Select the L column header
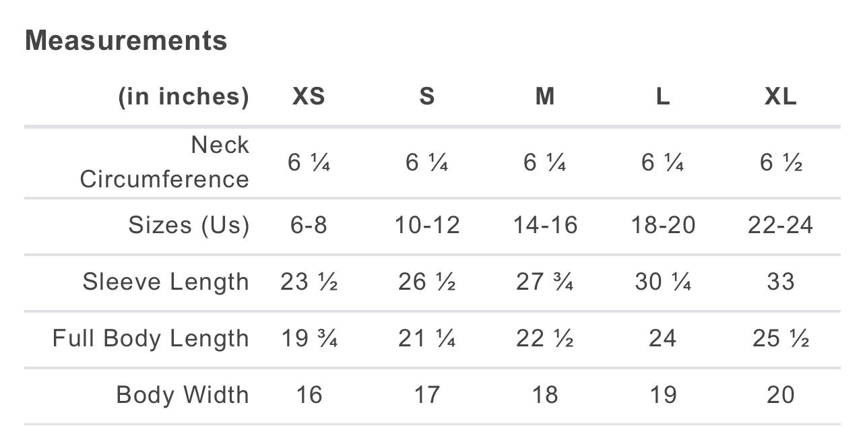 point(663,96)
